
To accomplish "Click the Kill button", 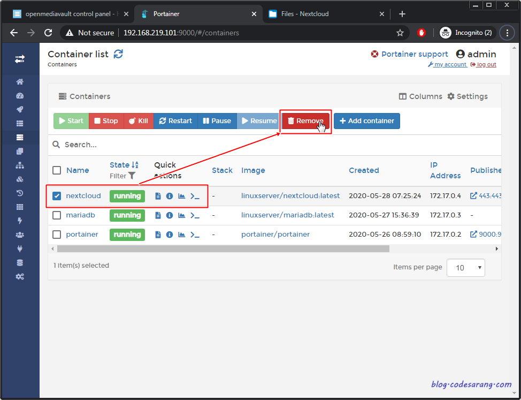I will coord(139,121).
